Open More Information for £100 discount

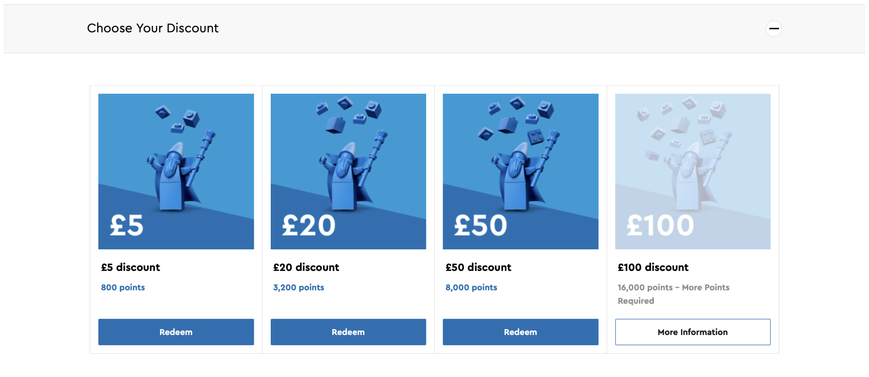point(692,332)
